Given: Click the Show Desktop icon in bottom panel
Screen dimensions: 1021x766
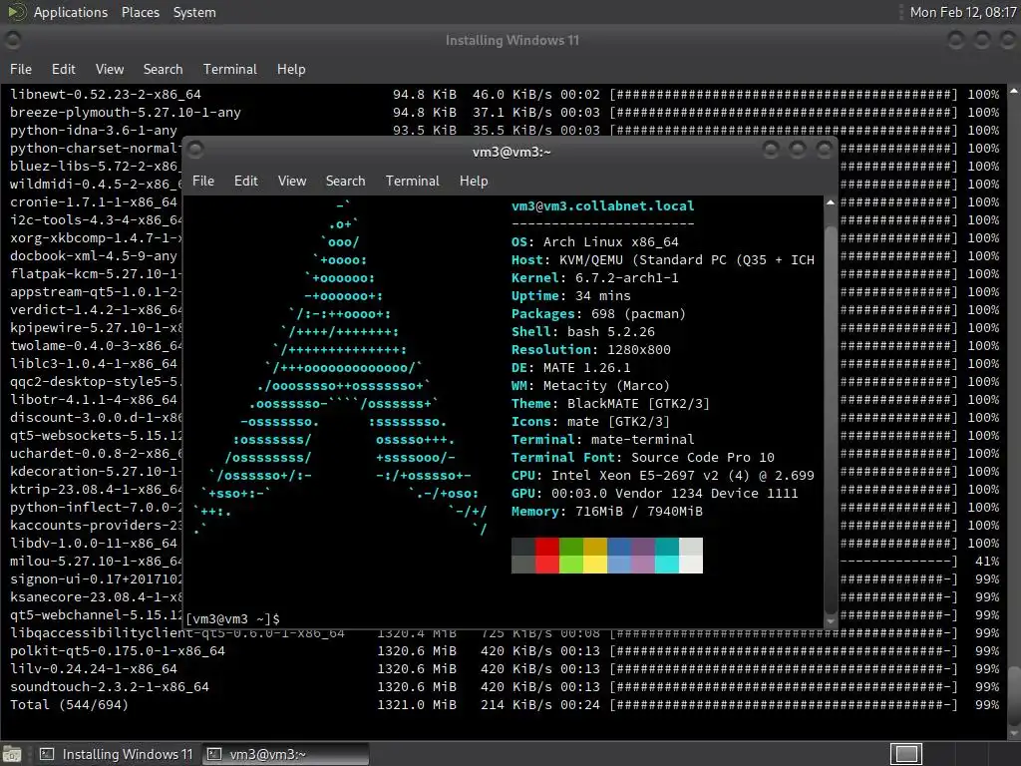Looking at the screenshot, I should (x=12, y=754).
